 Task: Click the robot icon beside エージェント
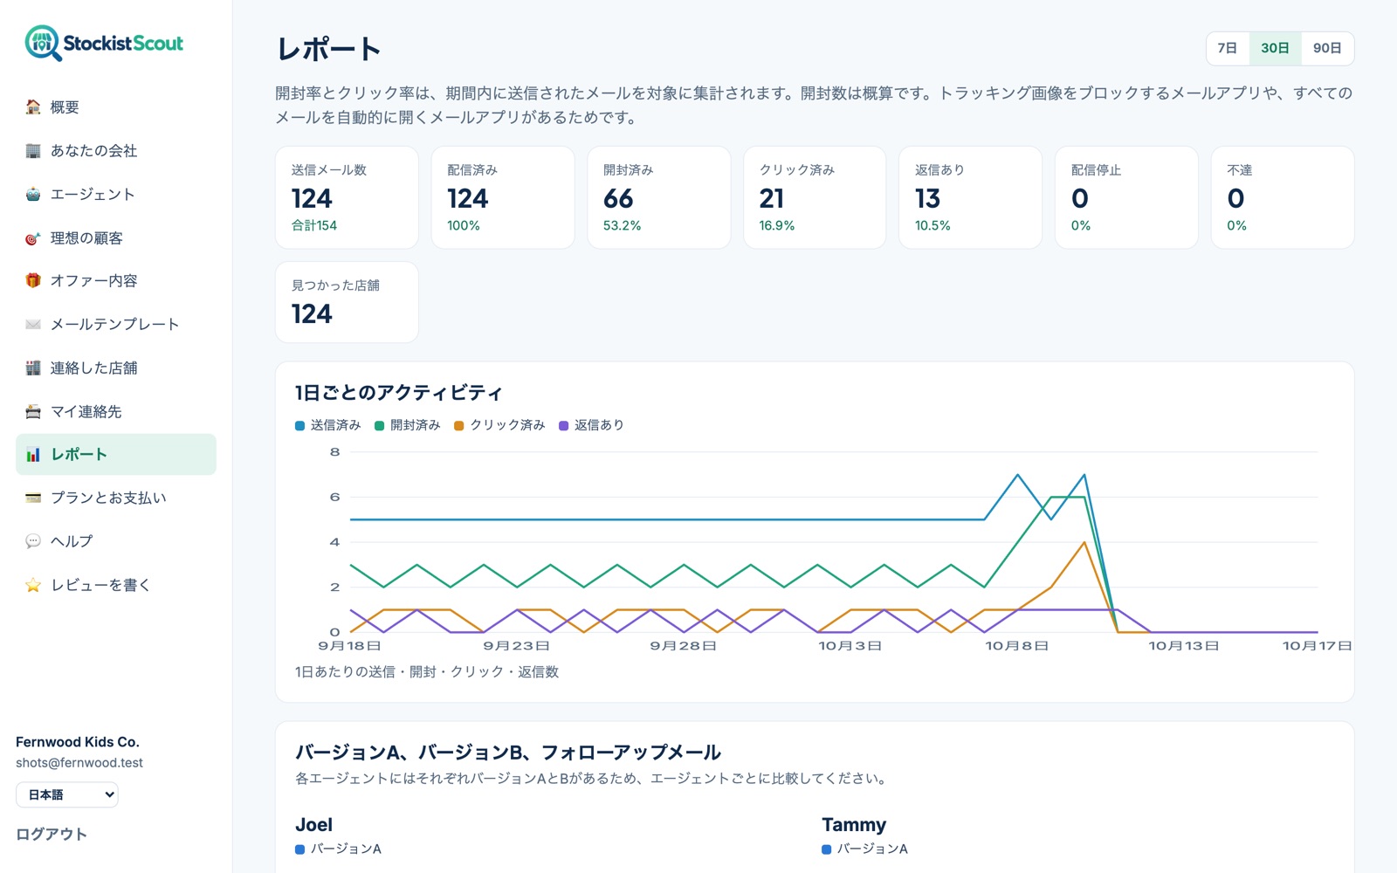[33, 194]
